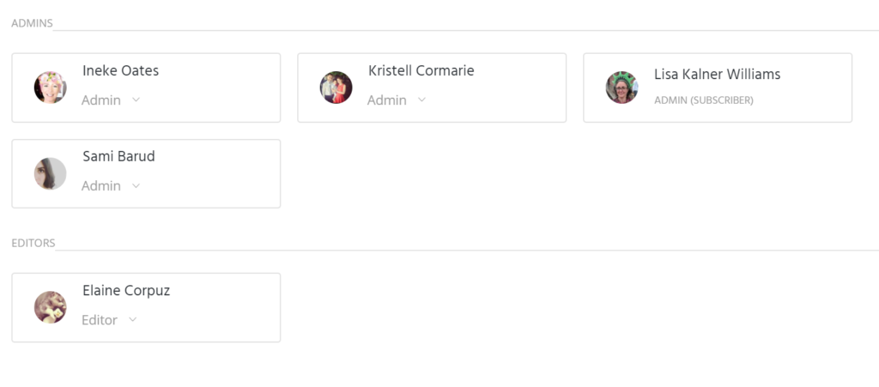Click the Sami Barud name text
This screenshot has width=879, height=387.
pyautogui.click(x=118, y=157)
